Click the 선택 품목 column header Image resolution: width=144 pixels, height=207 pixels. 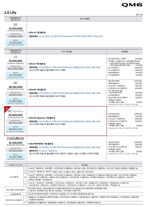click(124, 52)
